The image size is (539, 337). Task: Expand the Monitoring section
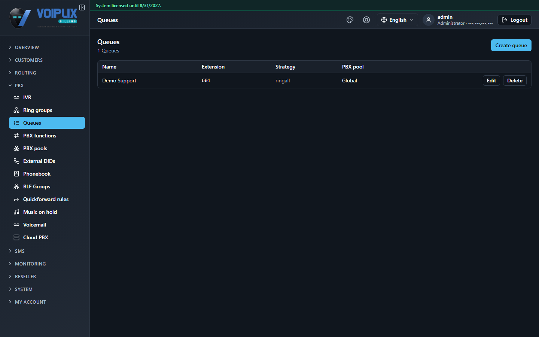[47, 264]
